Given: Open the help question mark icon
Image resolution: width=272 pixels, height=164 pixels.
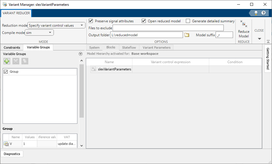Looking at the screenshot, I should tap(264, 13).
